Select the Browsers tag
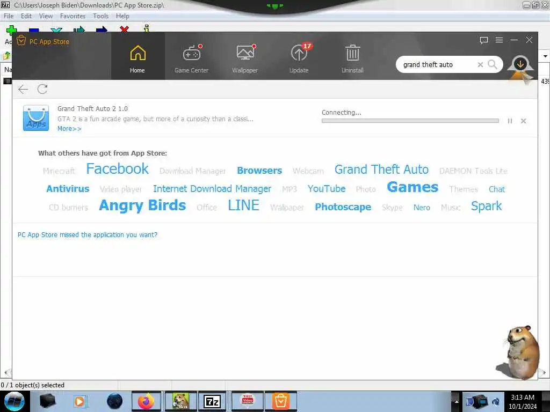 [259, 170]
